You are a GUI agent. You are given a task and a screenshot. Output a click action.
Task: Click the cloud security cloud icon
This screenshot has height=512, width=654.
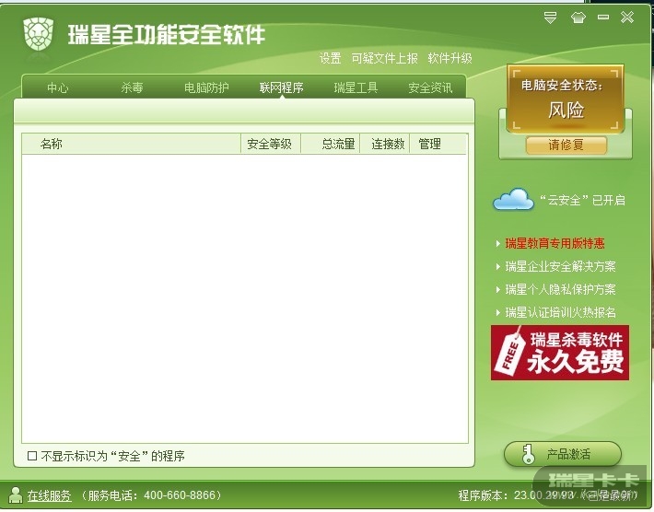tap(513, 199)
